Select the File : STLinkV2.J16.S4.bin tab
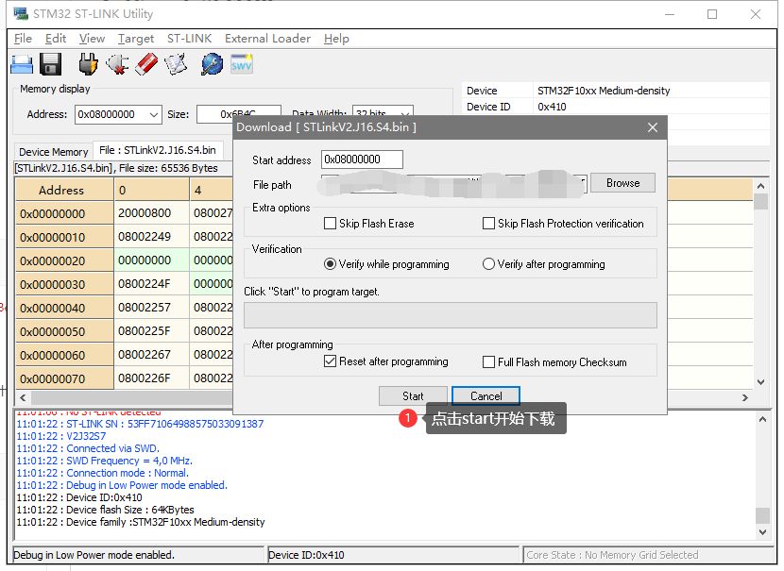The width and height of the screenshot is (784, 571). click(158, 150)
